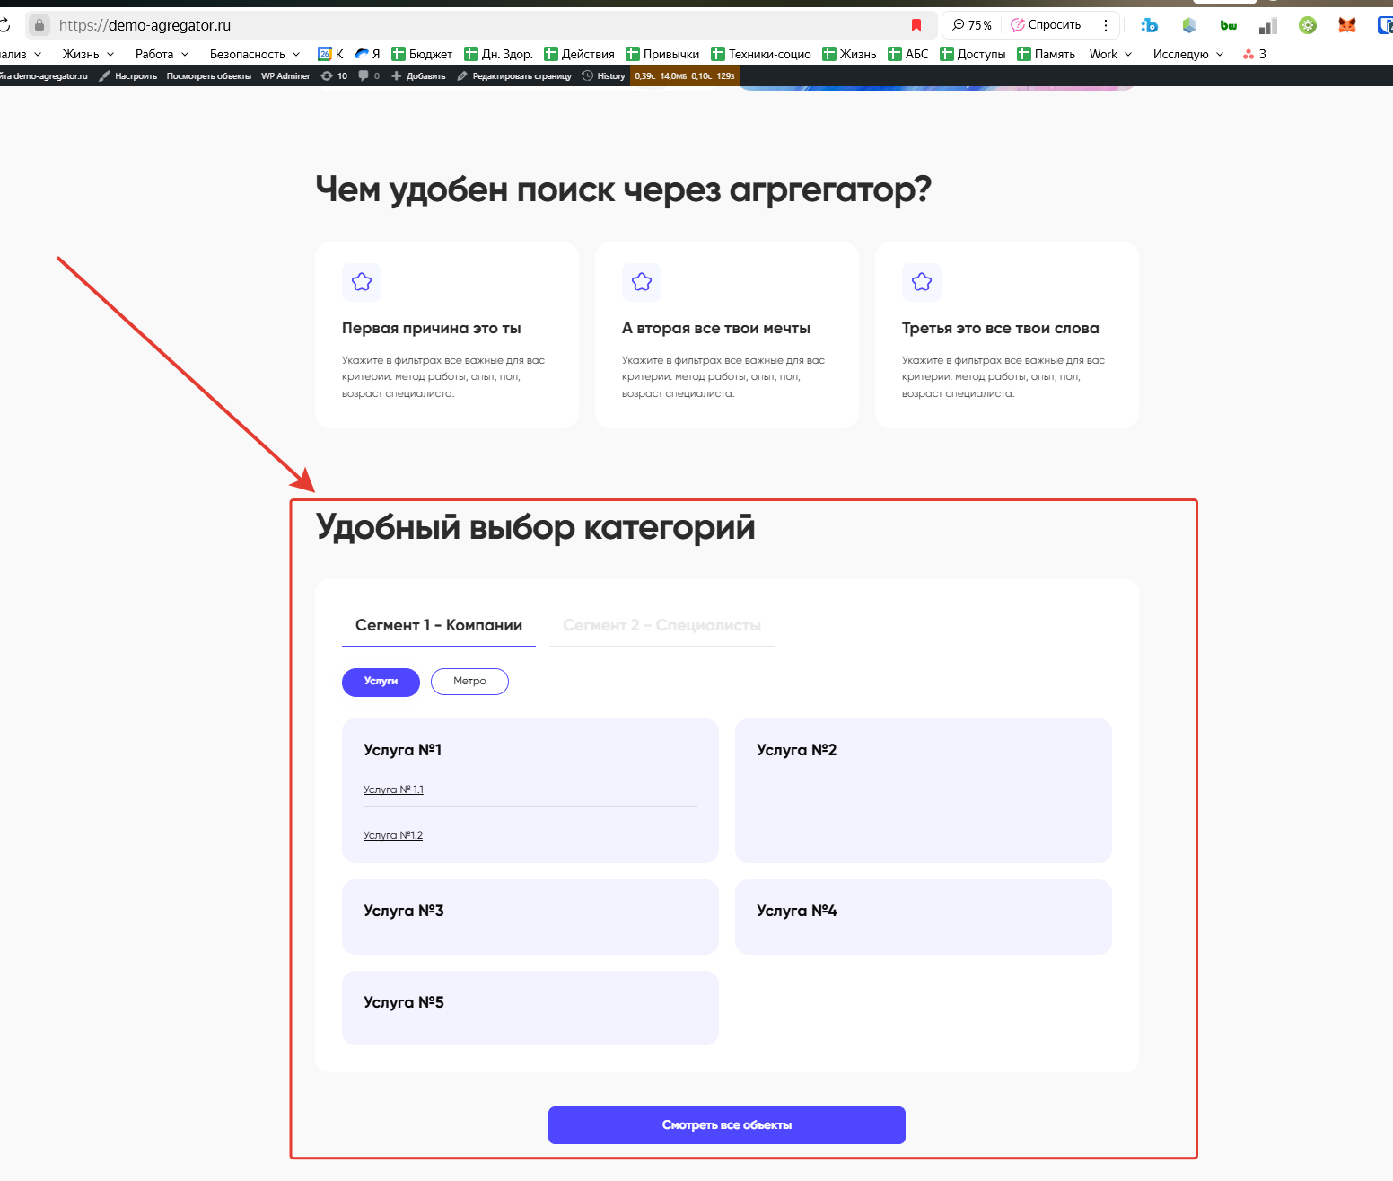Click the star icon on 'Третья это' card
1393x1181 pixels.
click(922, 282)
